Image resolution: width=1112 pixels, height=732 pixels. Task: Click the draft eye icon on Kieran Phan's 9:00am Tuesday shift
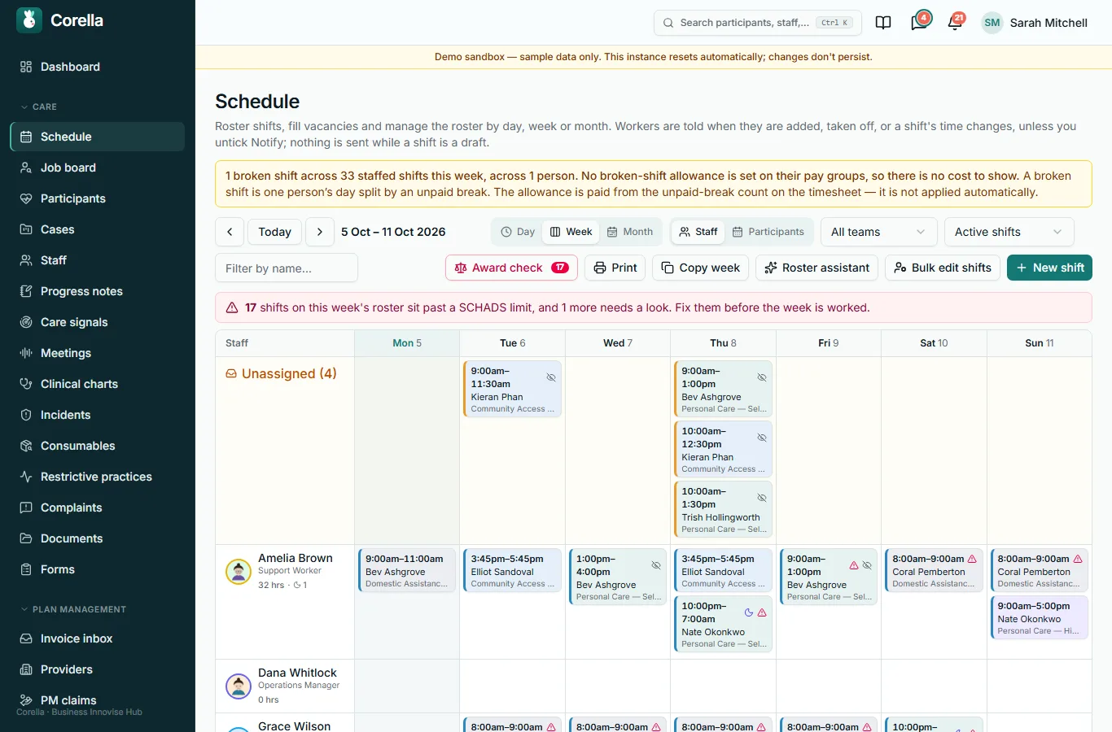point(551,377)
